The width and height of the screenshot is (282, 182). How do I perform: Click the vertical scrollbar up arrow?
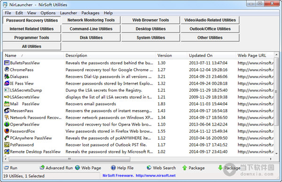tap(276, 55)
